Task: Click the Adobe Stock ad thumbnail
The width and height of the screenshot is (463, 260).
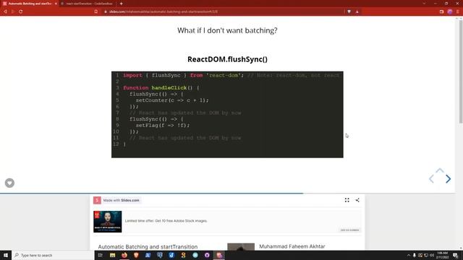Action: (x=108, y=222)
